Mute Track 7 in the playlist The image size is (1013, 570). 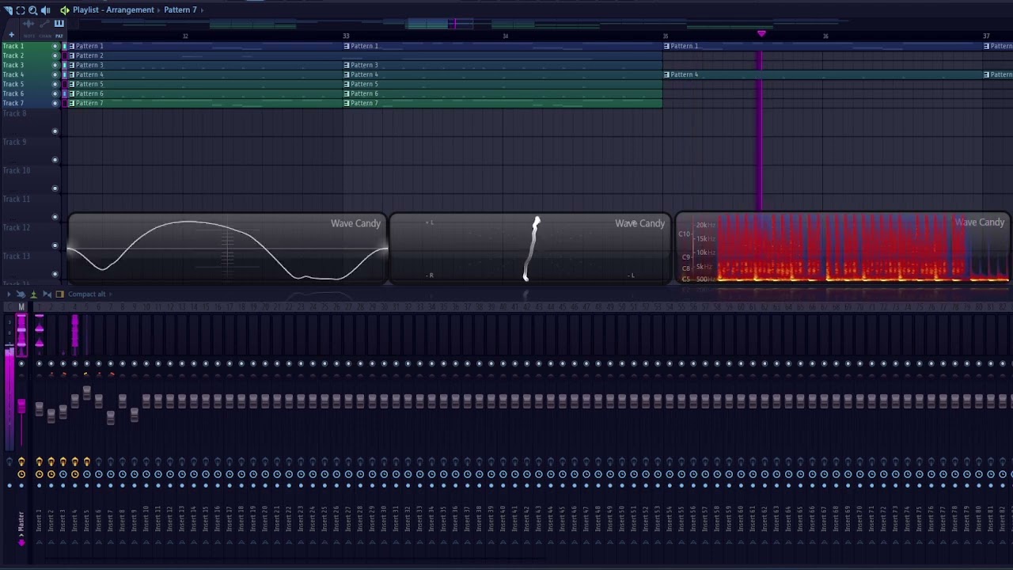55,103
